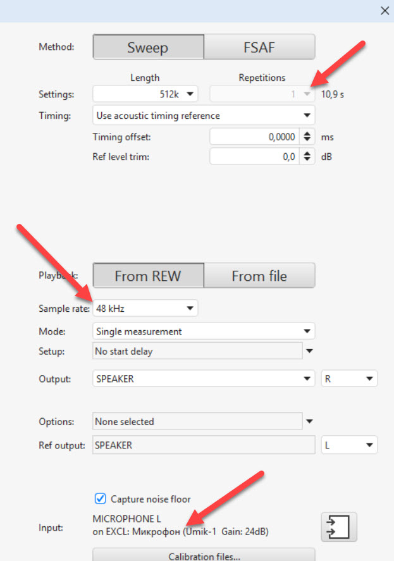Open the Mode Single measurement dropdown
The width and height of the screenshot is (394, 561).
(204, 331)
